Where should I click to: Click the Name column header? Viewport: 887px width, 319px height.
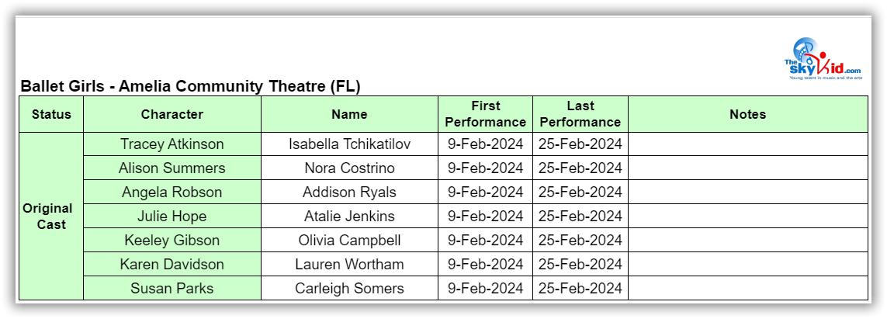pos(349,114)
